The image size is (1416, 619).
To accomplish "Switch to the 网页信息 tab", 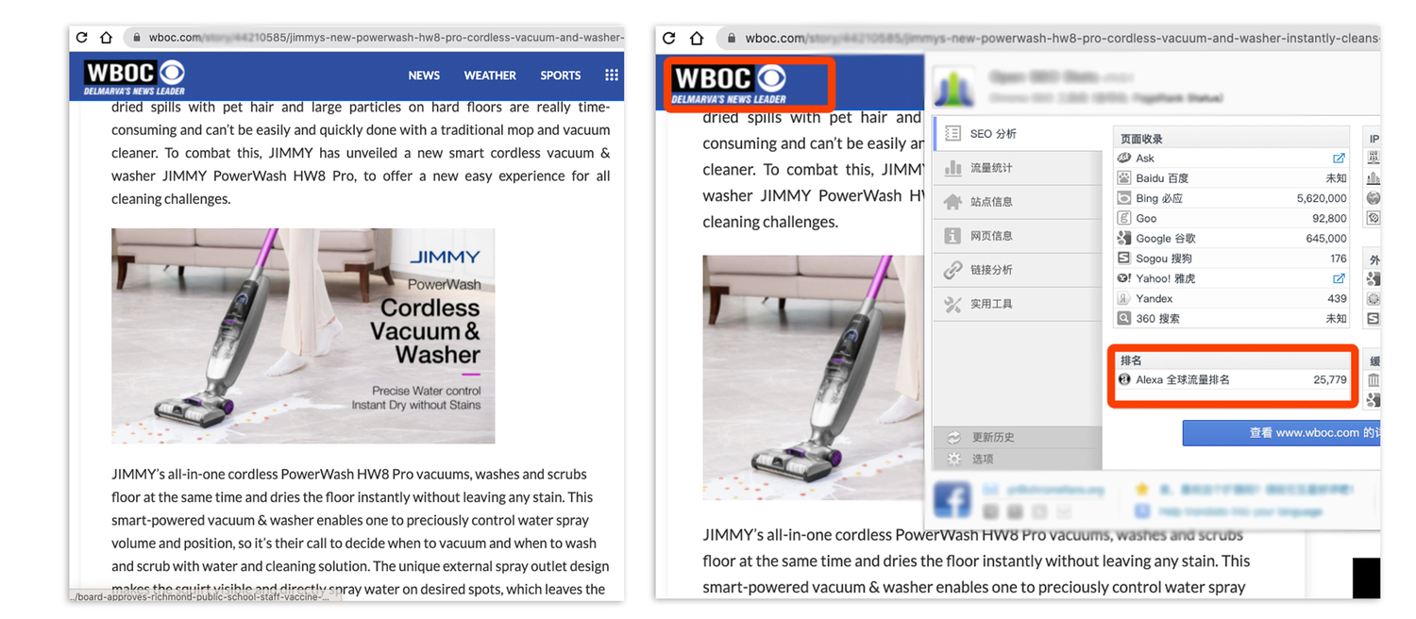I will pos(1018,236).
